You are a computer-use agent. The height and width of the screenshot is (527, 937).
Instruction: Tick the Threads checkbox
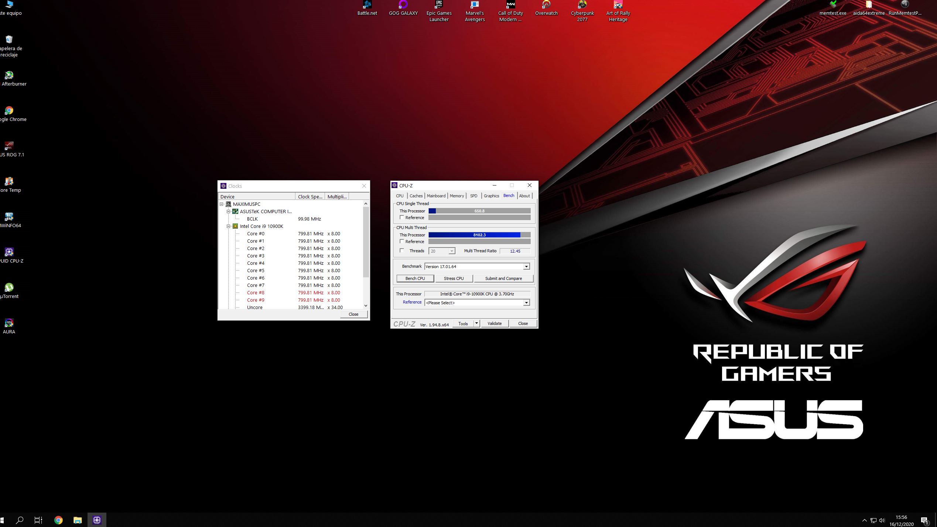402,251
